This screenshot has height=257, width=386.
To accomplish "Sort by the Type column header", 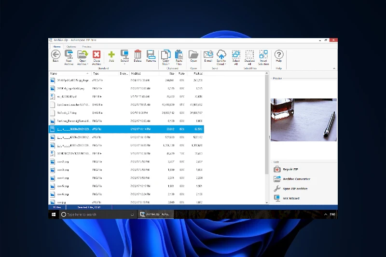I will pos(105,74).
